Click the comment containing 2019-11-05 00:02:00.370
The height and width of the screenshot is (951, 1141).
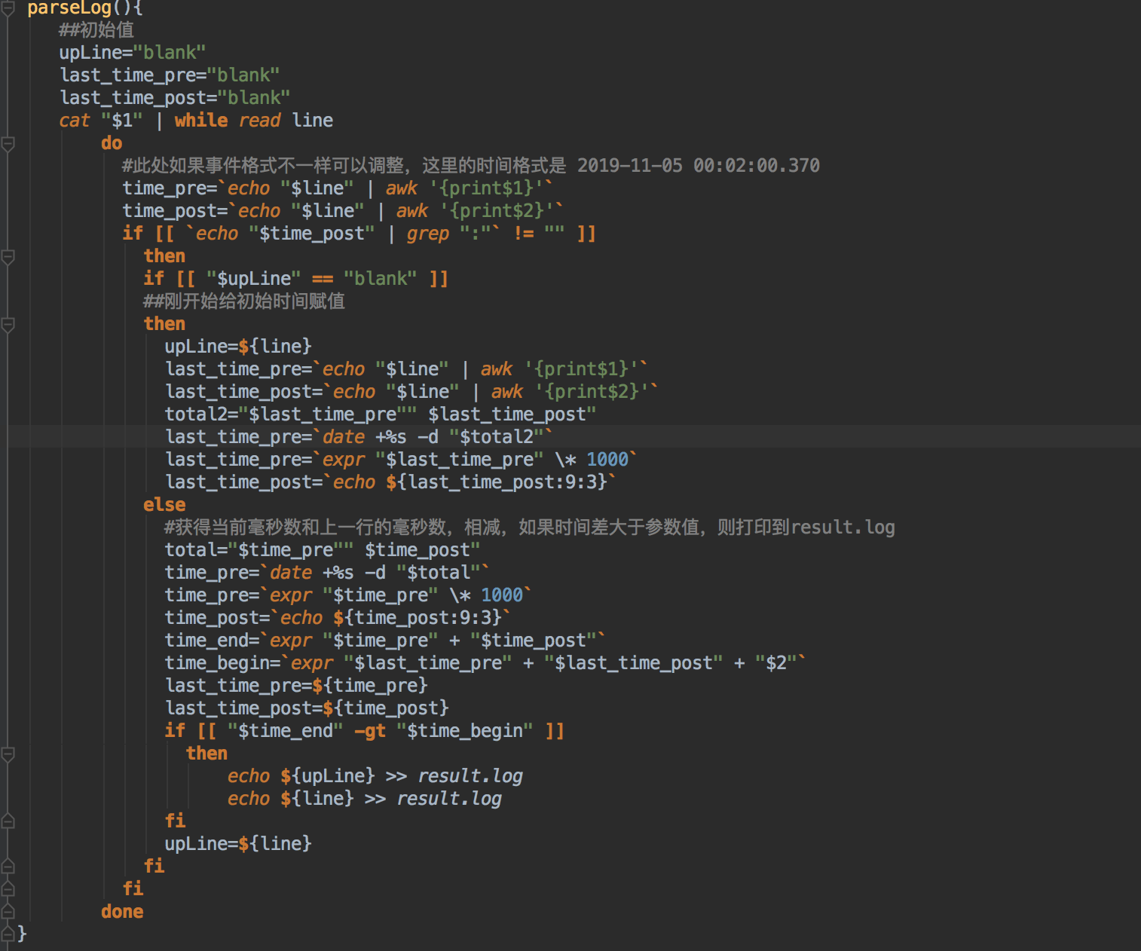point(471,166)
